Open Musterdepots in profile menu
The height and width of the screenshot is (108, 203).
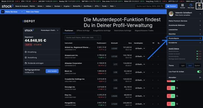click(185, 39)
